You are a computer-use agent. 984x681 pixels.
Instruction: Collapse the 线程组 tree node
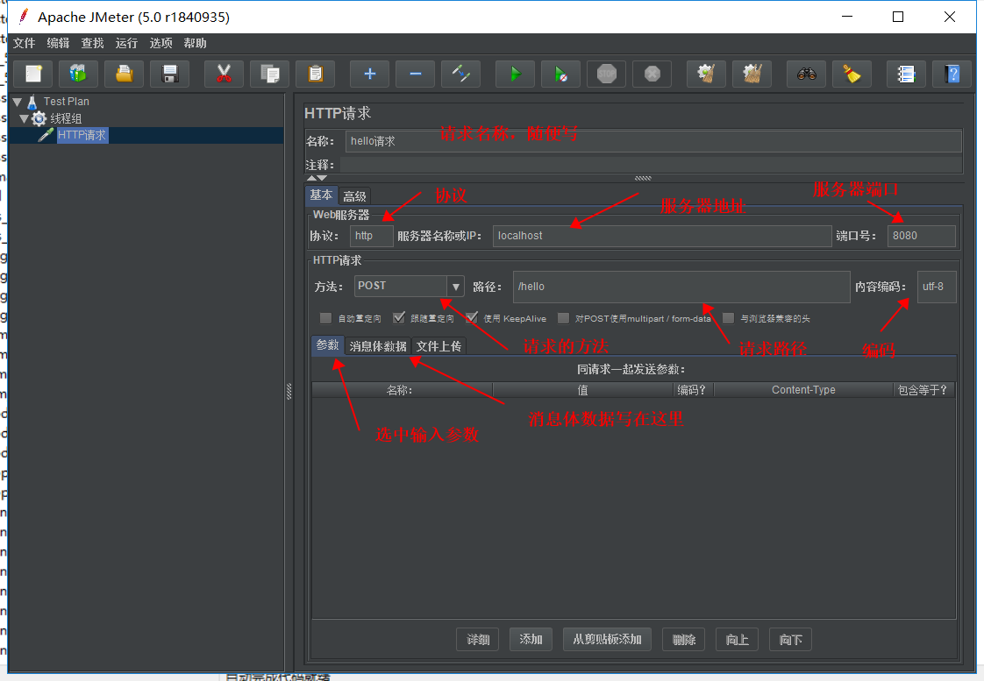coord(24,118)
